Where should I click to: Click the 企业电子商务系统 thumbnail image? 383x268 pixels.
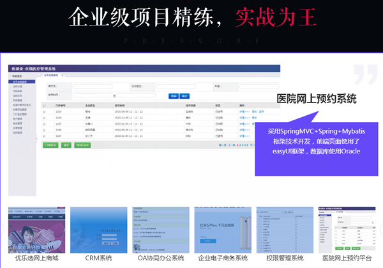(222, 229)
